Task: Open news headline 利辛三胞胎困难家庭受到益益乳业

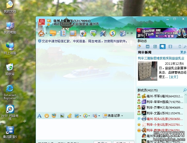Action: [161, 58]
